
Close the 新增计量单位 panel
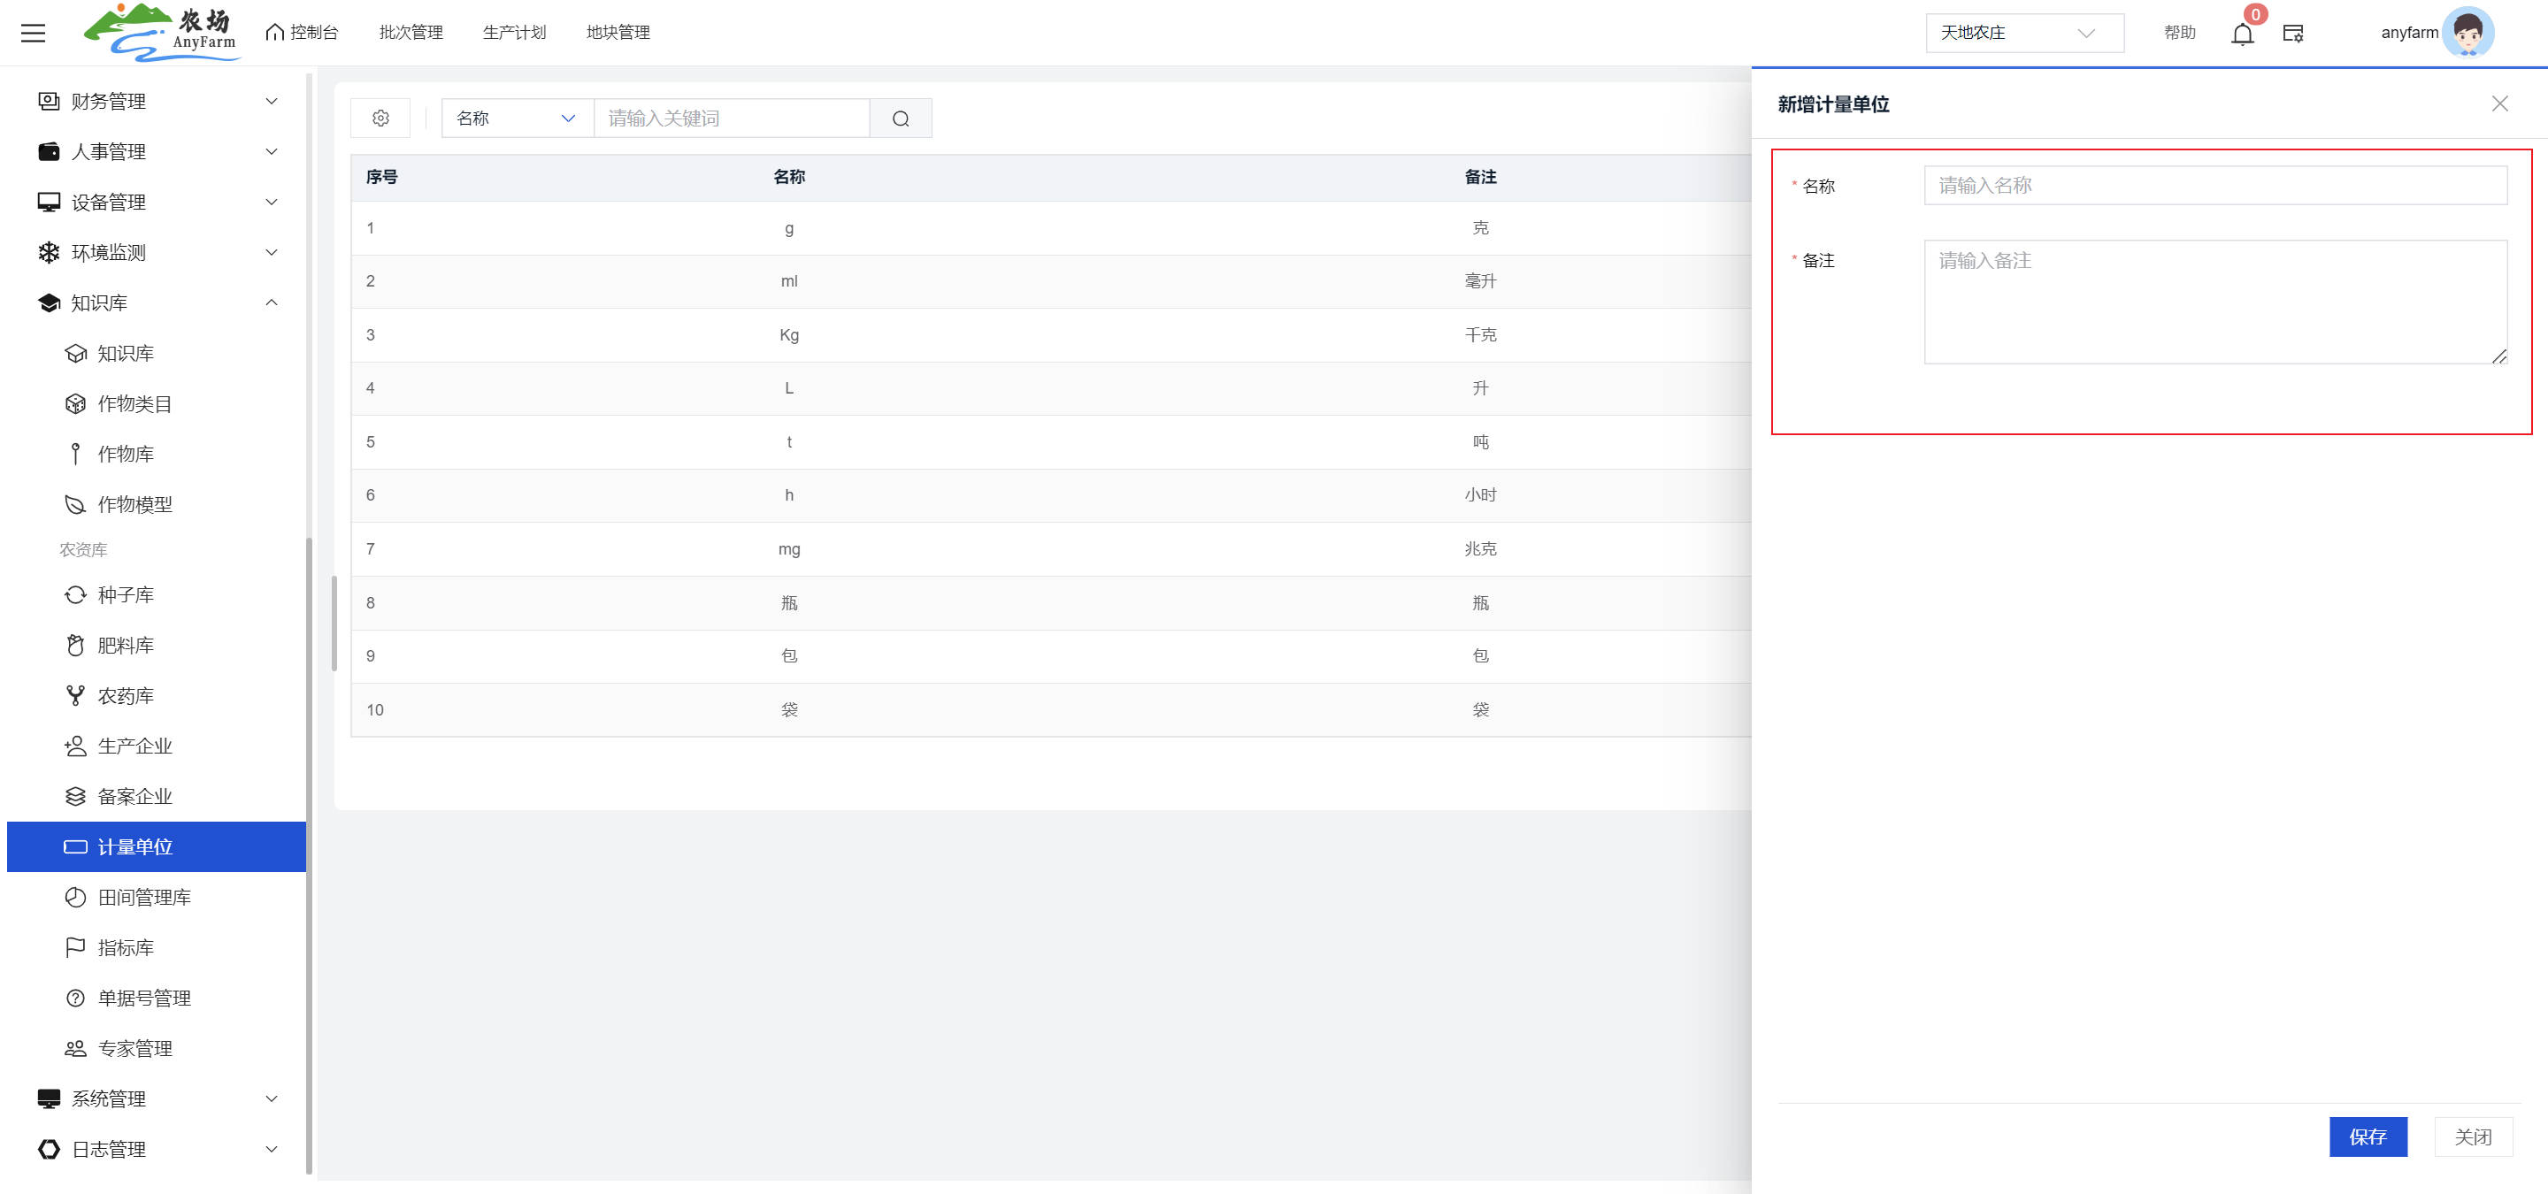[x=2499, y=103]
